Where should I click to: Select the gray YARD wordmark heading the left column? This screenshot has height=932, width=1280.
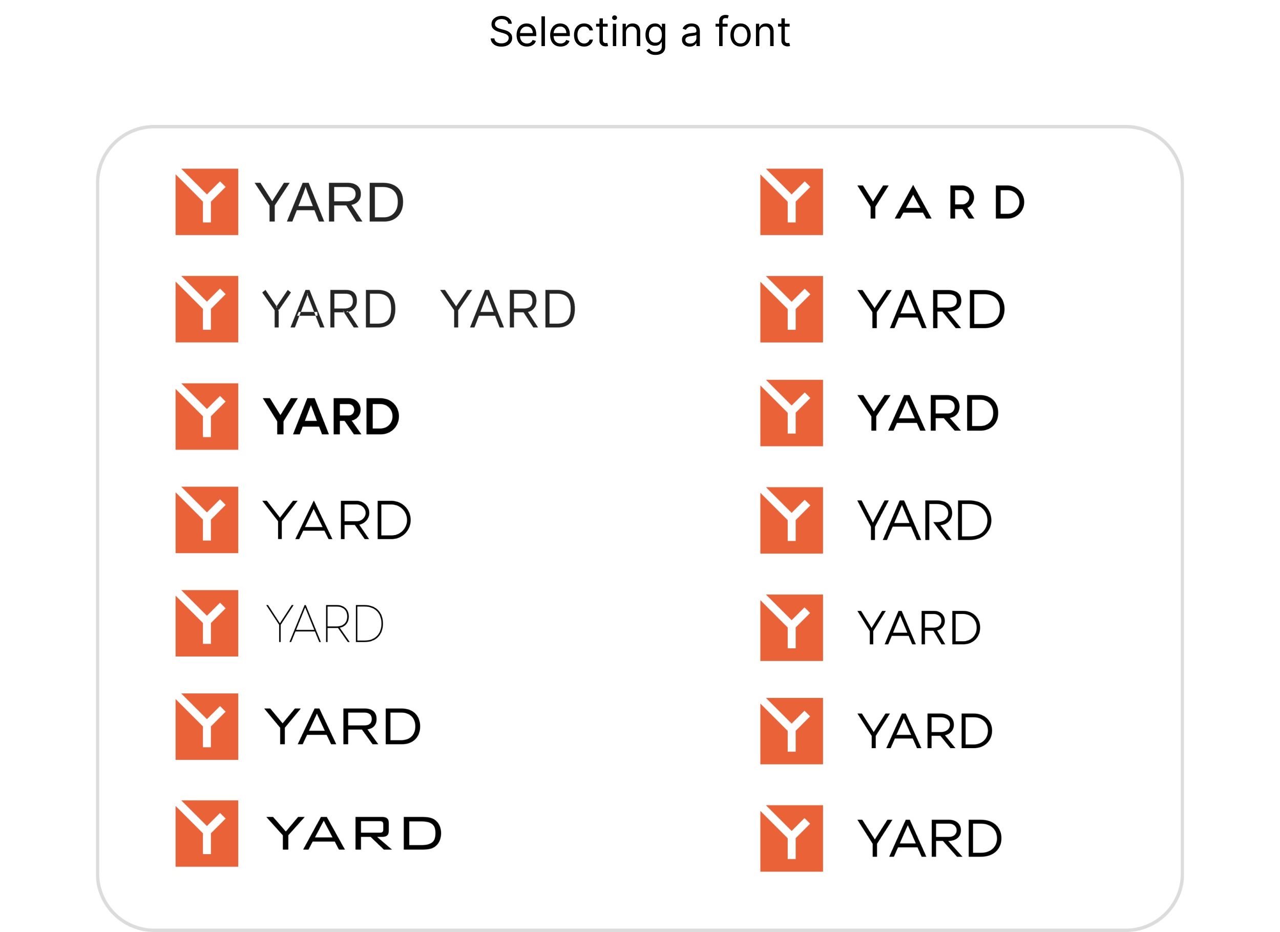pos(329,202)
